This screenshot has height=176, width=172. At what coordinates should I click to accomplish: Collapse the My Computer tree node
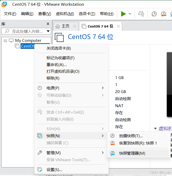click(5, 41)
